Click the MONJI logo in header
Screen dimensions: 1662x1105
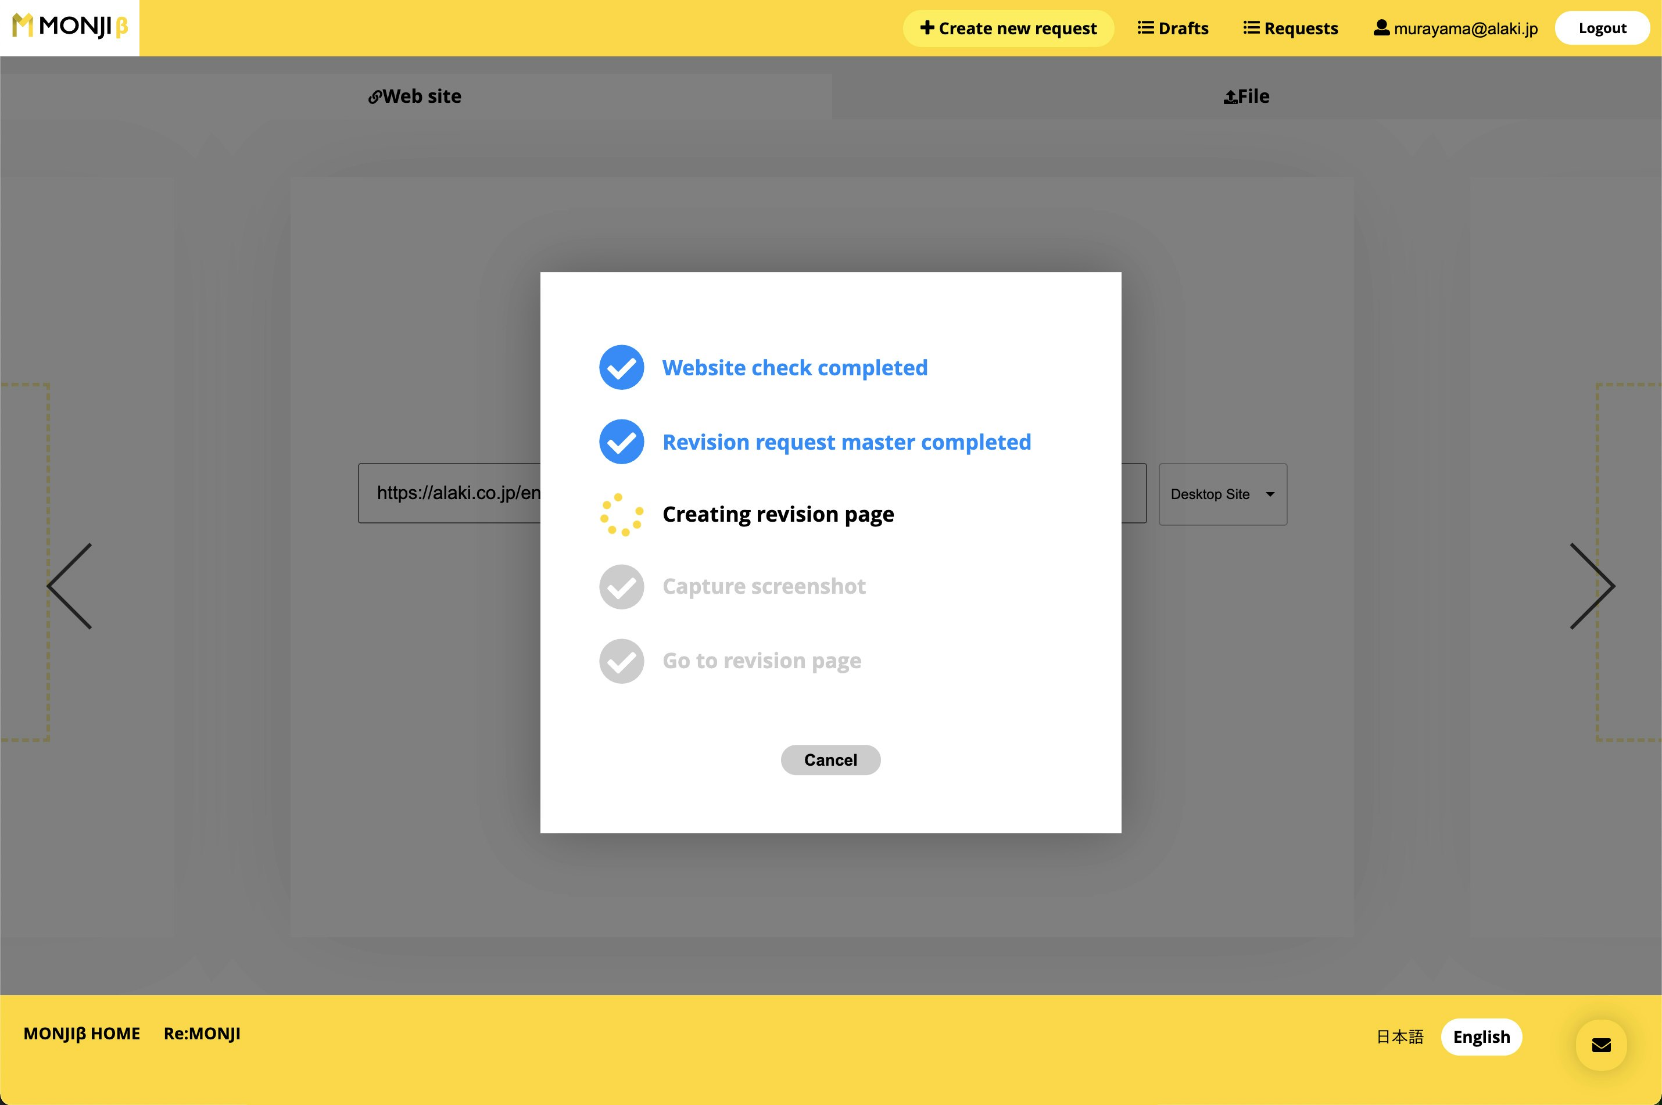coord(70,27)
